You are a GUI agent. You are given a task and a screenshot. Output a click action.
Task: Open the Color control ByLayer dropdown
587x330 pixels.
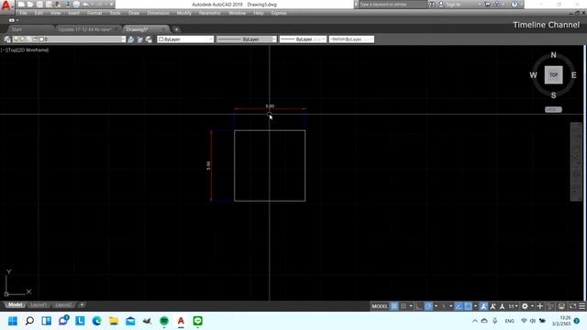[185, 39]
